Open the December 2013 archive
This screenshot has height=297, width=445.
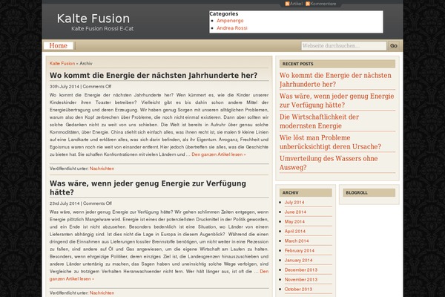point(301,270)
